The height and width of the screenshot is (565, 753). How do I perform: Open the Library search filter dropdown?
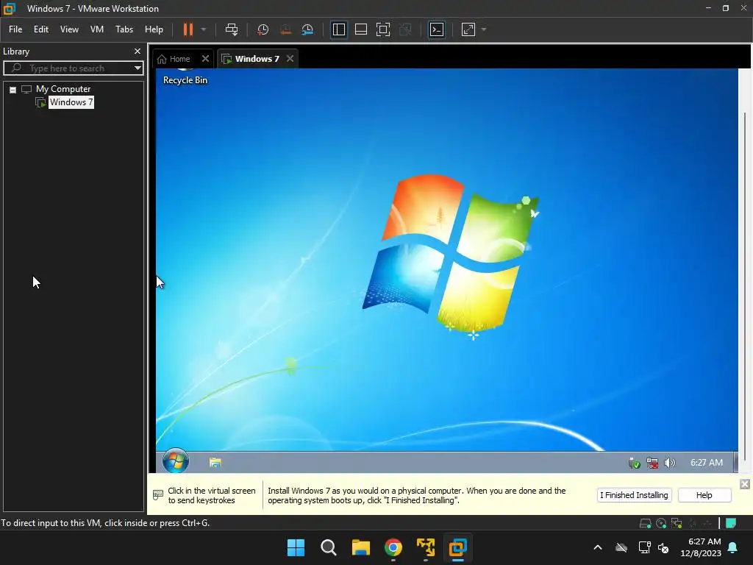(138, 68)
